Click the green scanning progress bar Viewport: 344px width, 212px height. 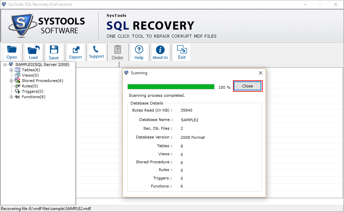(x=171, y=87)
